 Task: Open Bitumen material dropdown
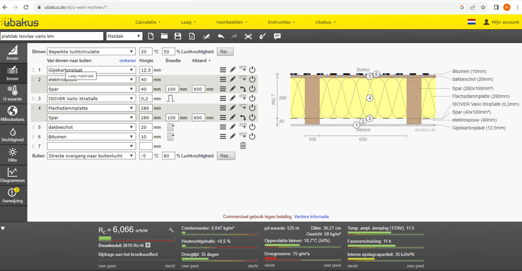click(91, 137)
